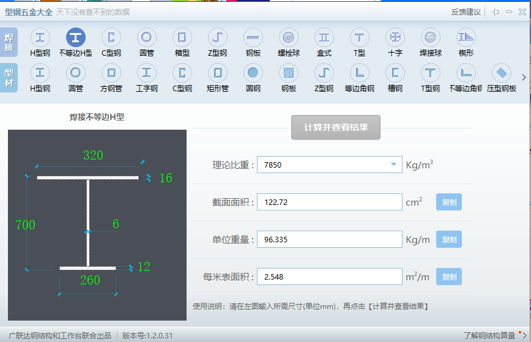Image resolution: width=531 pixels, height=342 pixels.
Task: Select welded 钢板 icon in the 焊接 row
Action: click(253, 37)
